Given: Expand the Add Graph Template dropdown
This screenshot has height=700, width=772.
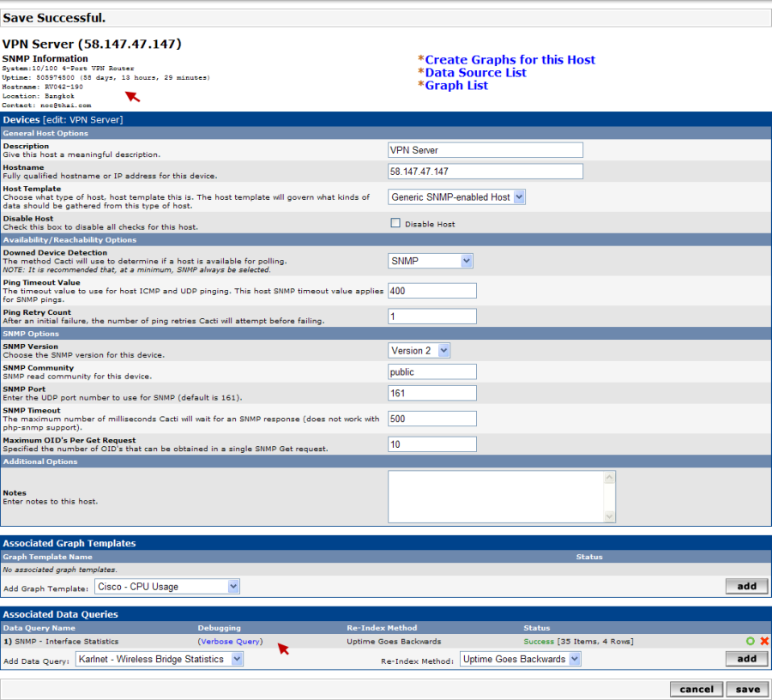Looking at the screenshot, I should pyautogui.click(x=166, y=587).
